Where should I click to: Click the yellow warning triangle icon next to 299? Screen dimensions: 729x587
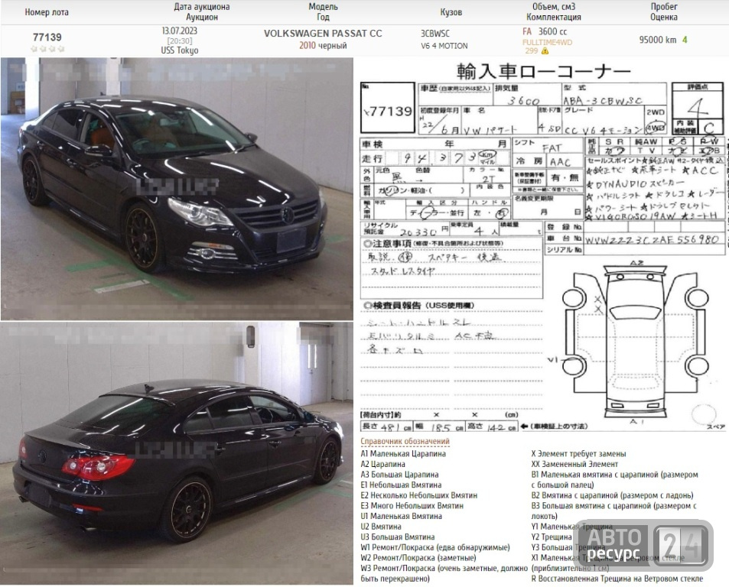point(545,51)
